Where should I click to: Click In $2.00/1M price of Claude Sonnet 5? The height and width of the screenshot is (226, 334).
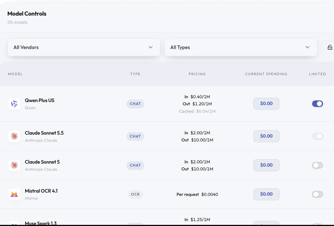pyautogui.click(x=197, y=162)
